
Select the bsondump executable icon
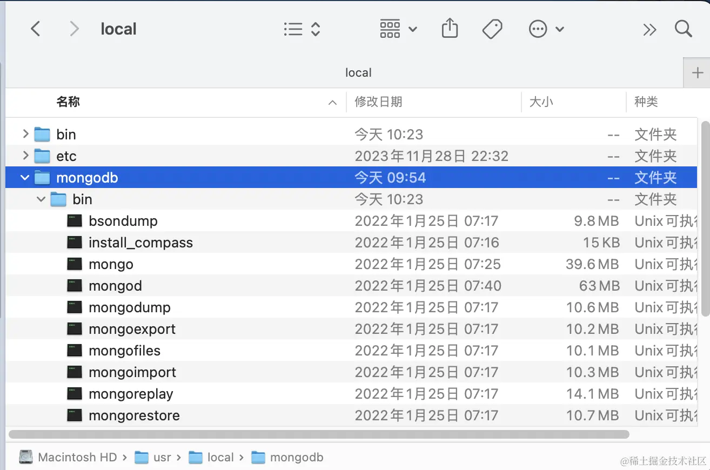click(75, 220)
